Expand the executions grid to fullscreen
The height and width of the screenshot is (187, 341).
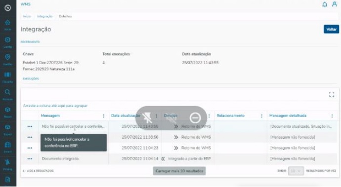[332, 94]
